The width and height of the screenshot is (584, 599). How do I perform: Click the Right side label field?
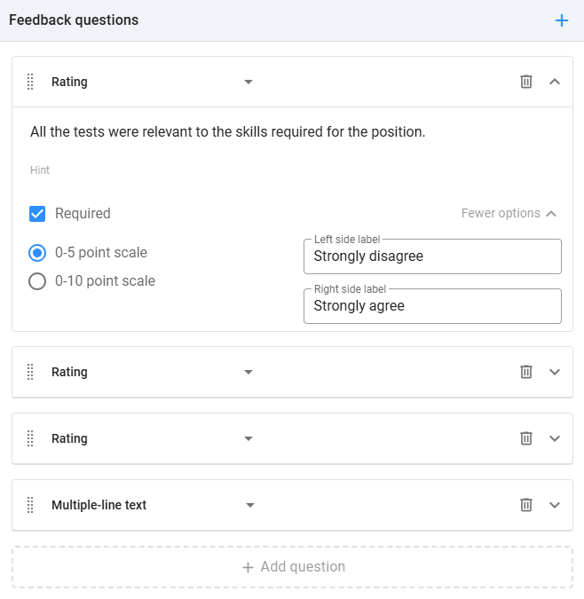432,306
